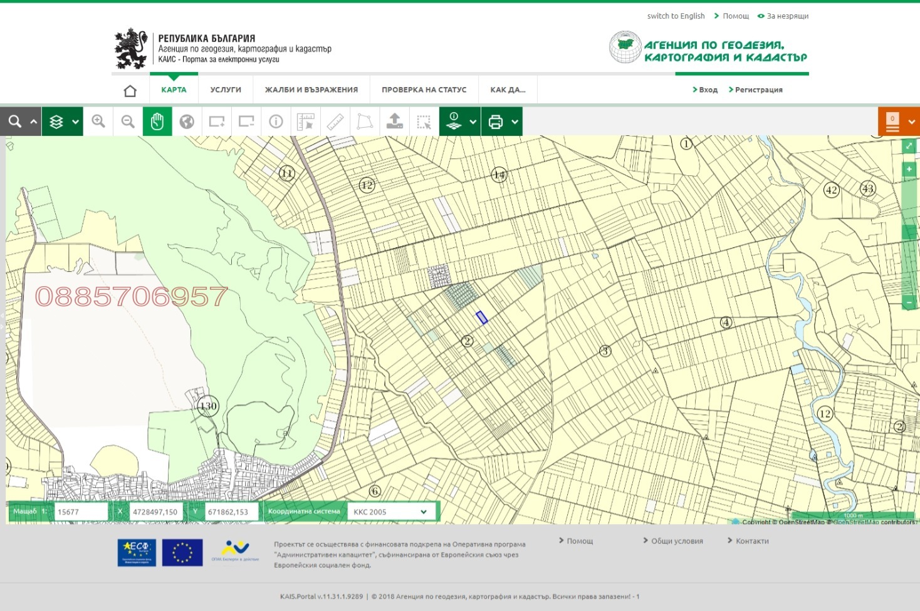Open the coordinate system KKC 2005 dropdown
The height and width of the screenshot is (611, 920).
click(390, 511)
